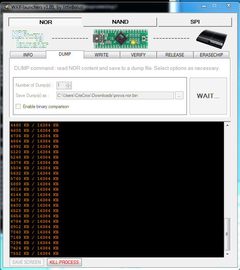Open the INFO tab
Image resolution: width=240 pixels, height=270 pixels.
click(x=28, y=55)
